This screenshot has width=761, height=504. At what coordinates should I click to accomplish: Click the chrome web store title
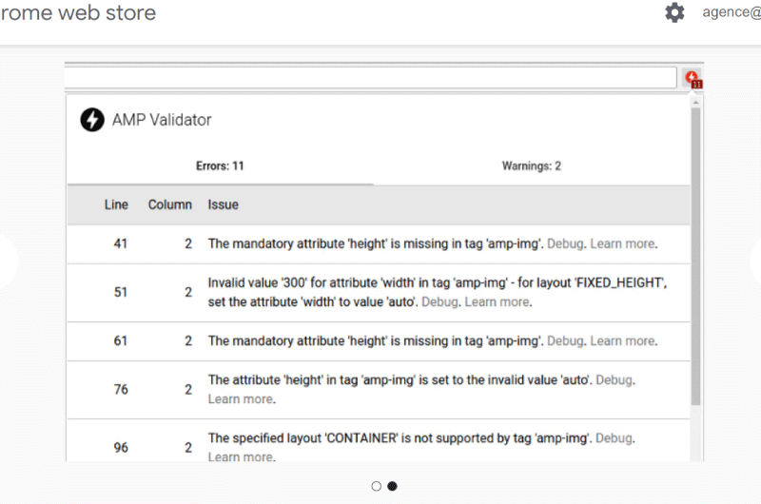click(x=78, y=12)
